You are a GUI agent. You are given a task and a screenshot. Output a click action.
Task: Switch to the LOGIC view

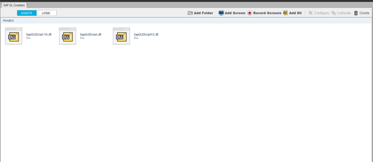point(46,13)
